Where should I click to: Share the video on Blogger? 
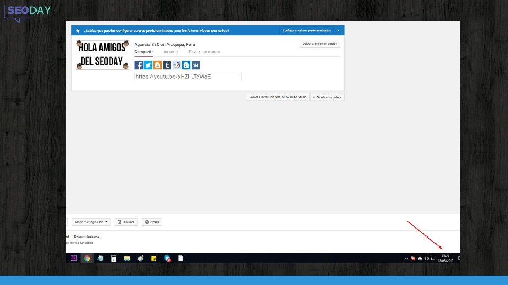pos(158,65)
